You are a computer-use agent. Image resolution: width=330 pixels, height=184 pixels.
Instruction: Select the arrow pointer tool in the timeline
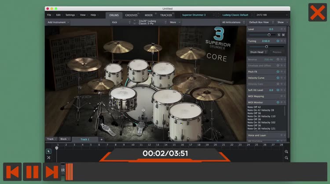pos(48,151)
